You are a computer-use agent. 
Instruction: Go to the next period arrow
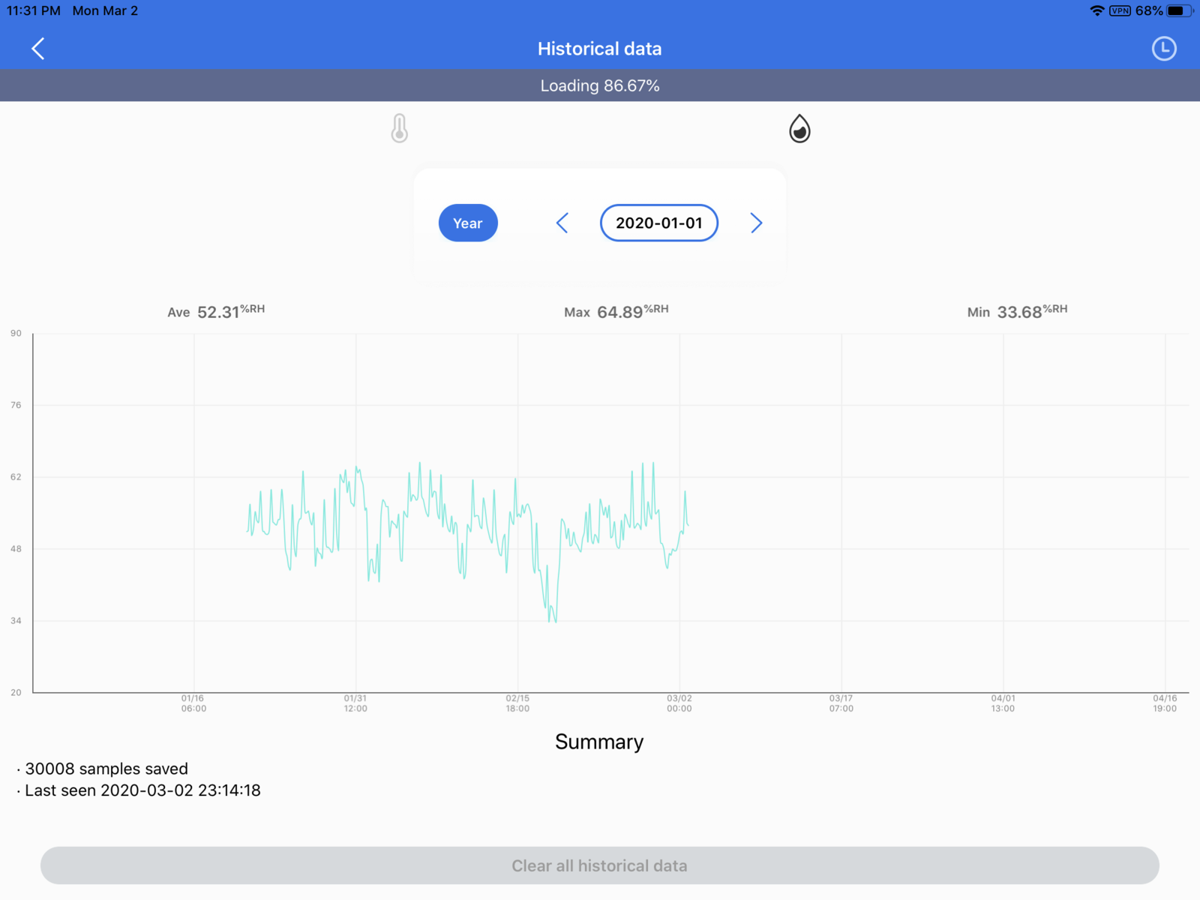point(756,223)
